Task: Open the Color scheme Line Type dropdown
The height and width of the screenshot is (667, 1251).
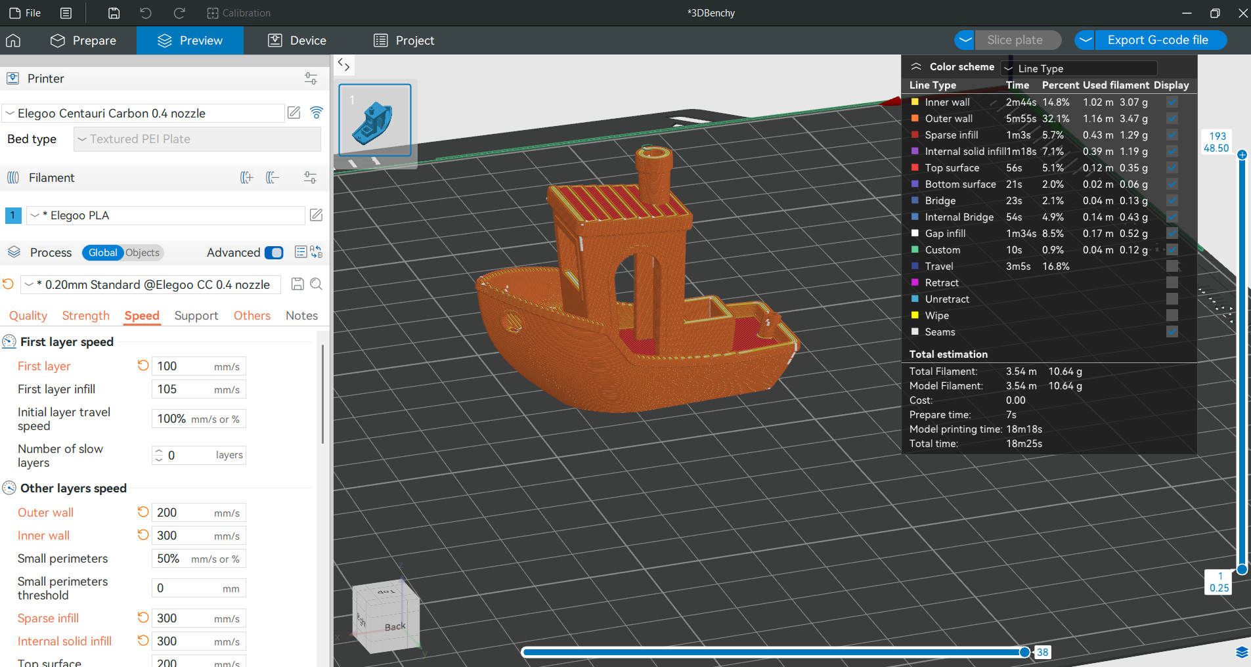Action: (x=1079, y=68)
